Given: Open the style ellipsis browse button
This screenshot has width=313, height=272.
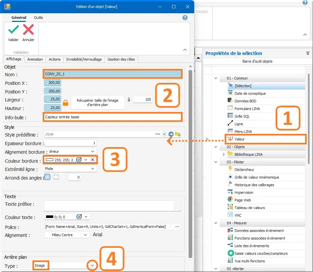Looking at the screenshot, I should (x=158, y=134).
